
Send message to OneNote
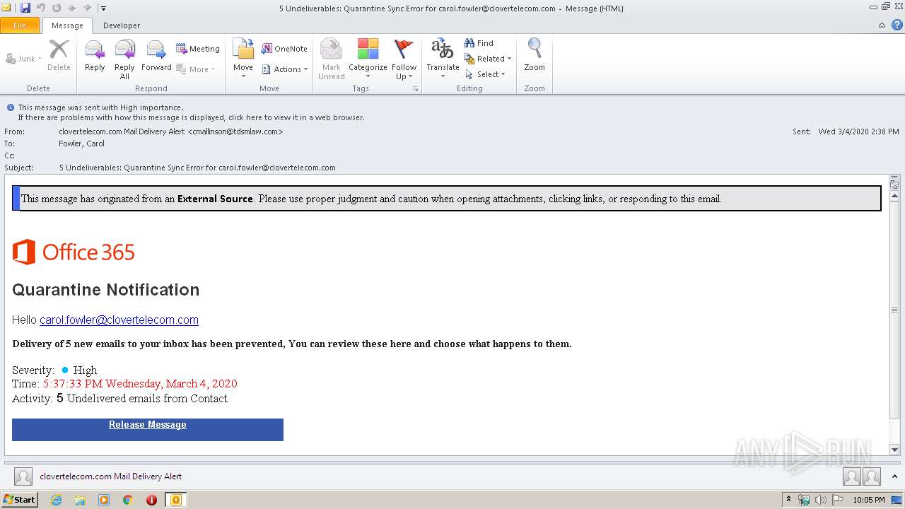(284, 49)
